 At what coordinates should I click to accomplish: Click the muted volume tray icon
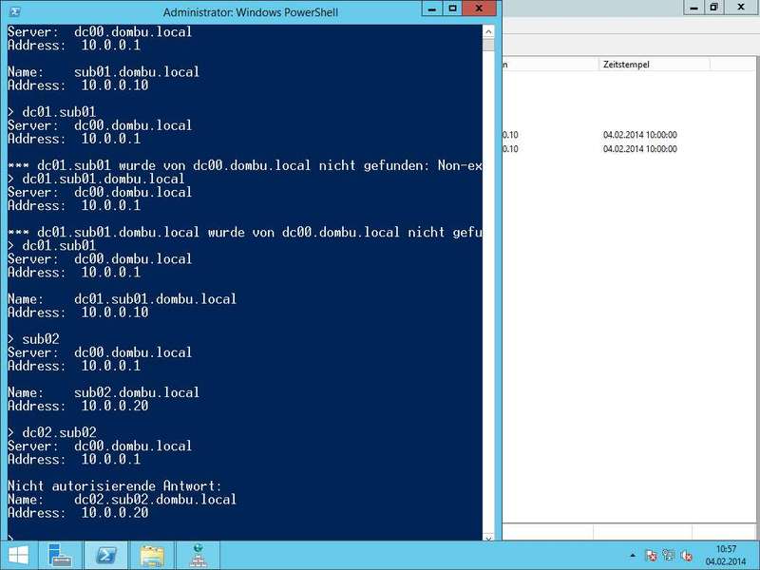click(x=686, y=556)
